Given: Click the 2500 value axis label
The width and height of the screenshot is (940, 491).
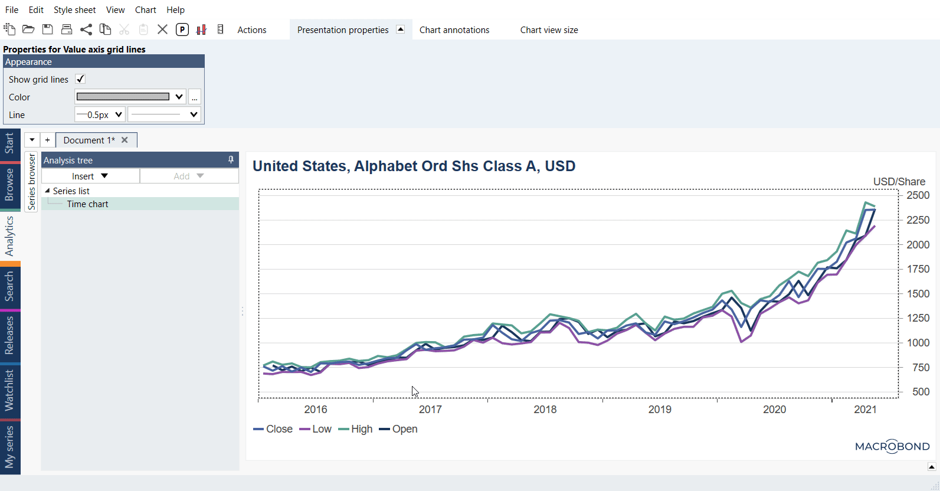Looking at the screenshot, I should [918, 195].
